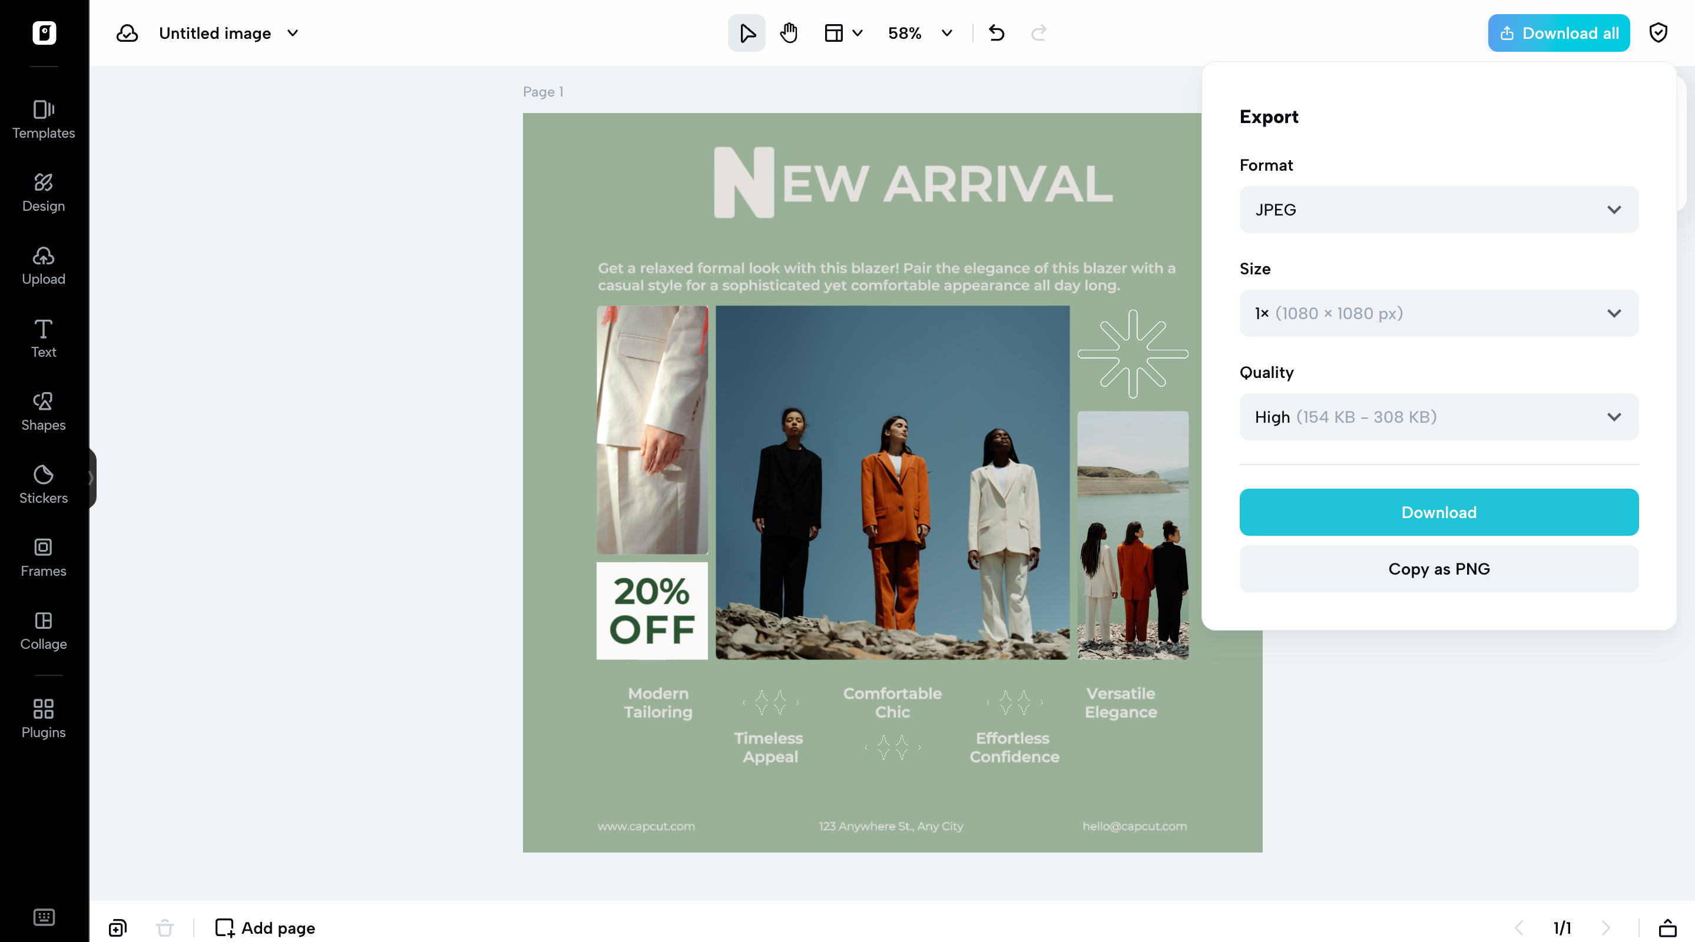Open the Shapes panel

point(44,412)
